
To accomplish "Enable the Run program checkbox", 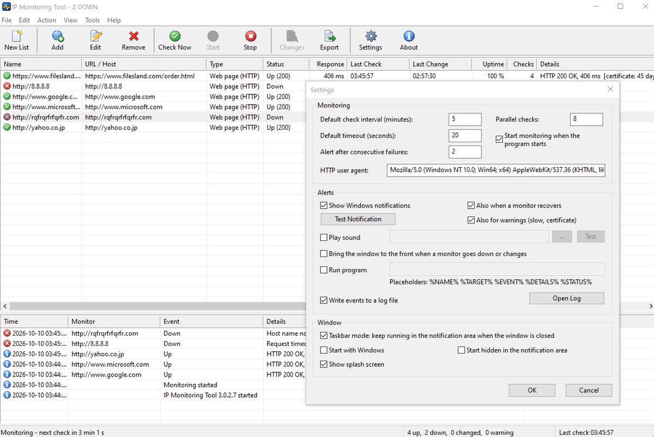I will (324, 270).
